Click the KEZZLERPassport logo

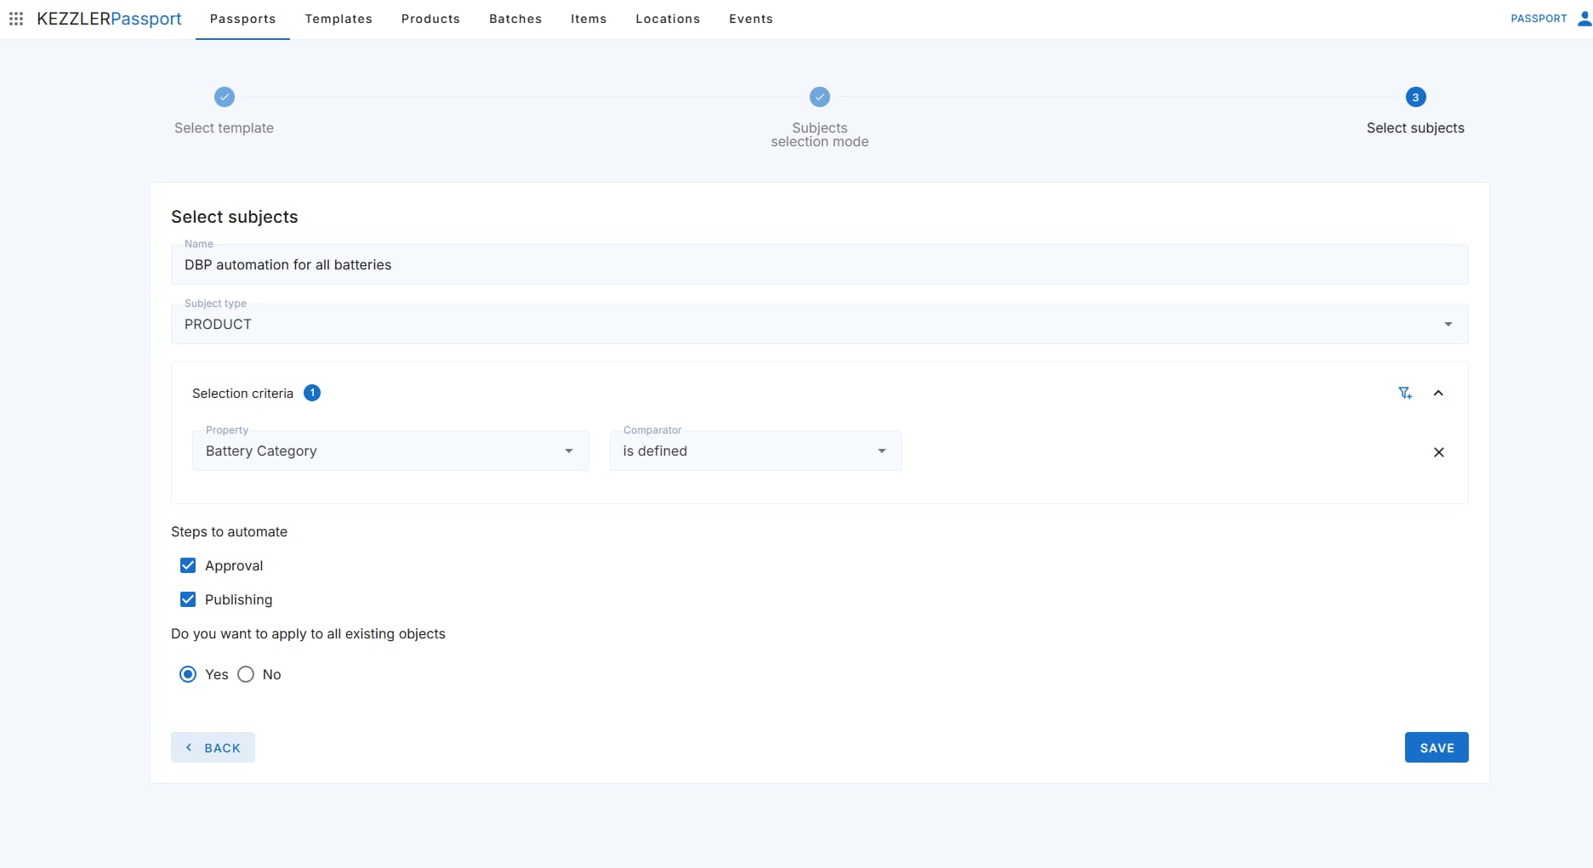[109, 19]
